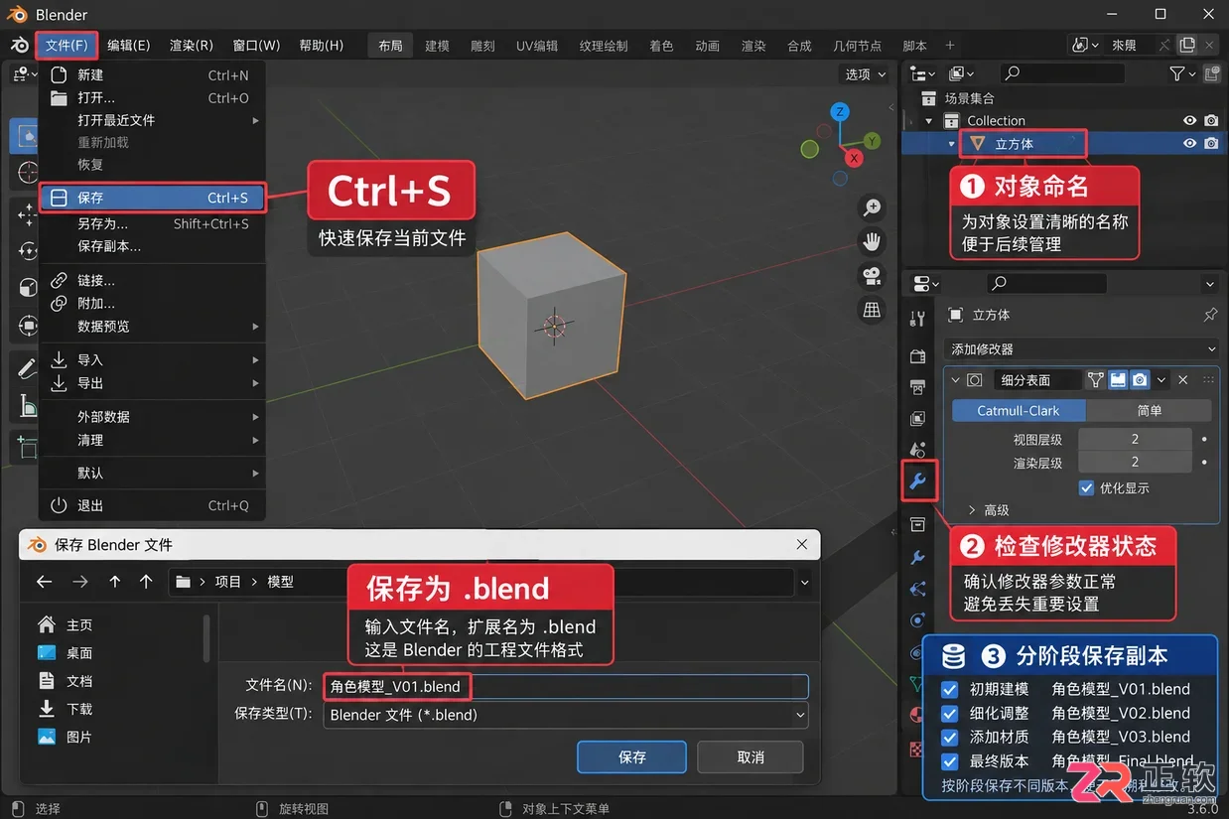Open the View Layer properties tab icon
Screen dimensions: 1229x819
tap(917, 419)
